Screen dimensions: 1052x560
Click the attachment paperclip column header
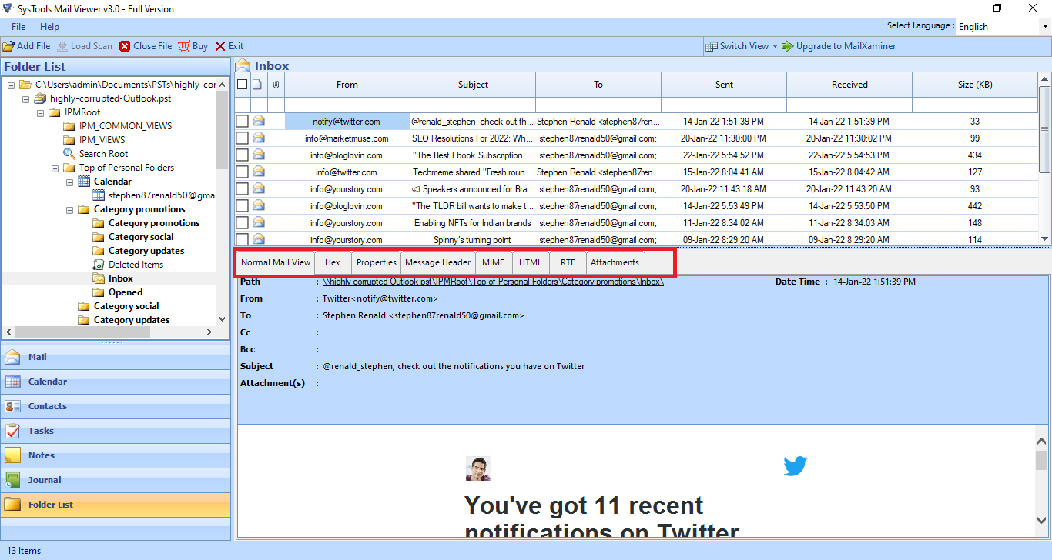(276, 85)
